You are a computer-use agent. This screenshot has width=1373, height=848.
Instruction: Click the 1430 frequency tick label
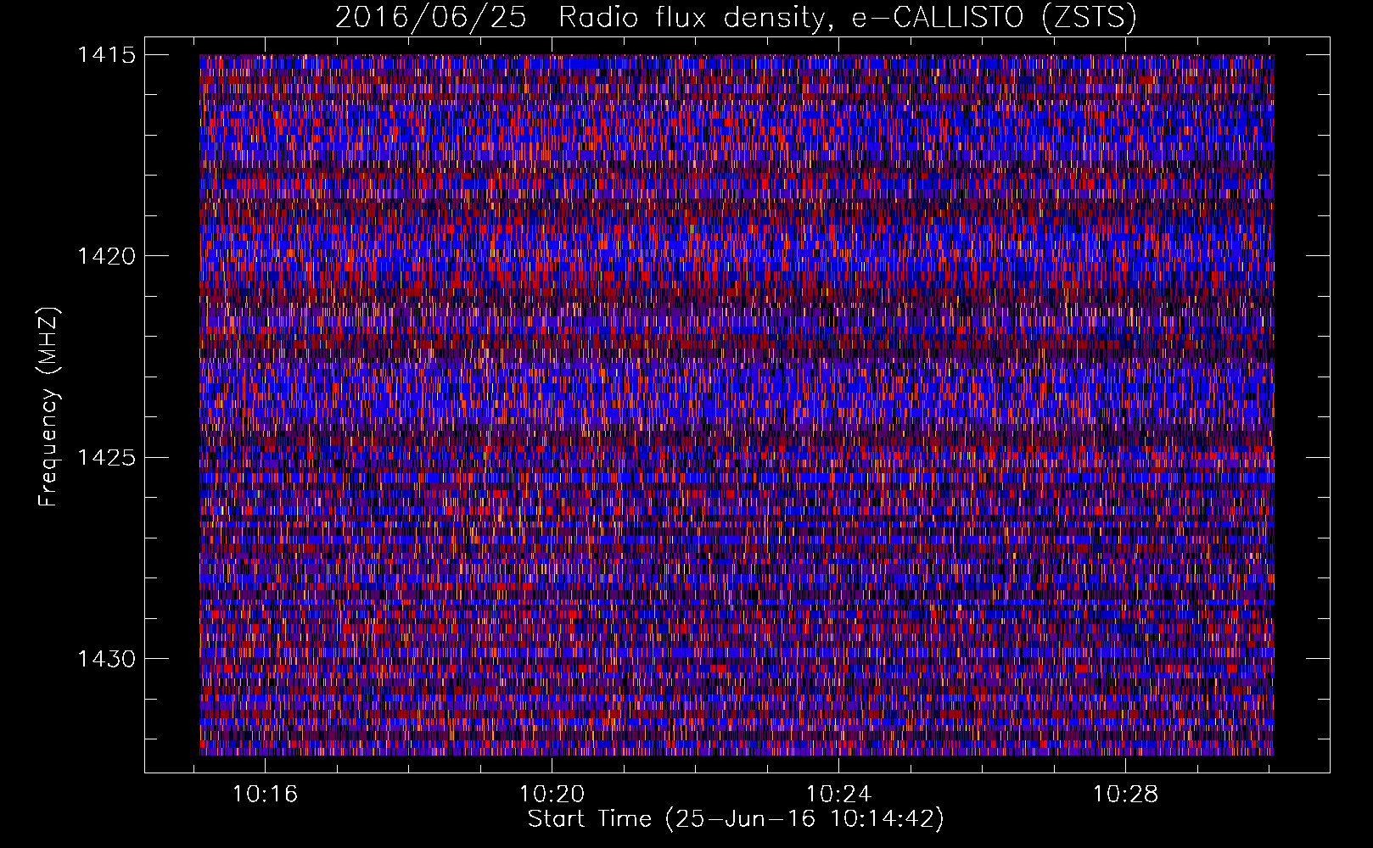coord(106,659)
